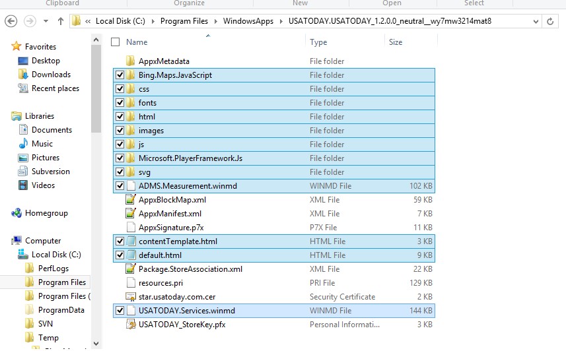Open Recent places in navigation pane
The width and height of the screenshot is (566, 351).
click(55, 88)
